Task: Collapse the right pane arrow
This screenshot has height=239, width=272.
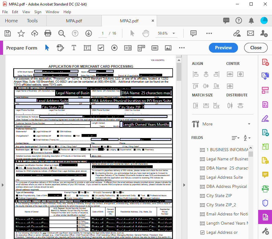Action: pos(184,185)
